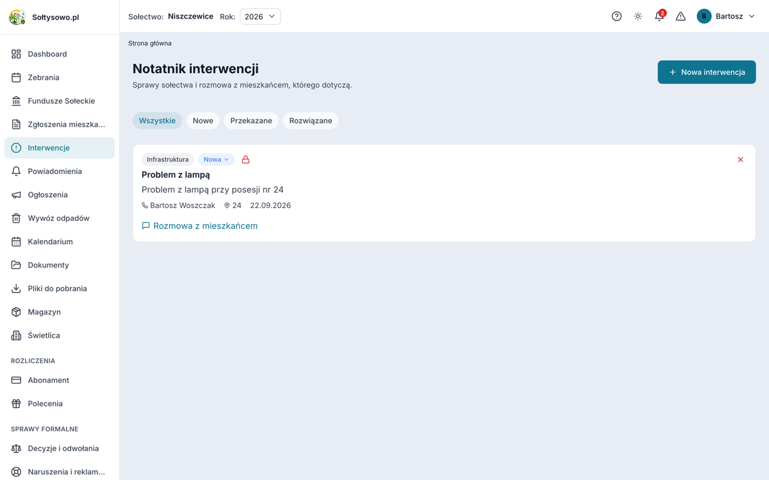Go to Zebrania menu item

[60, 77]
